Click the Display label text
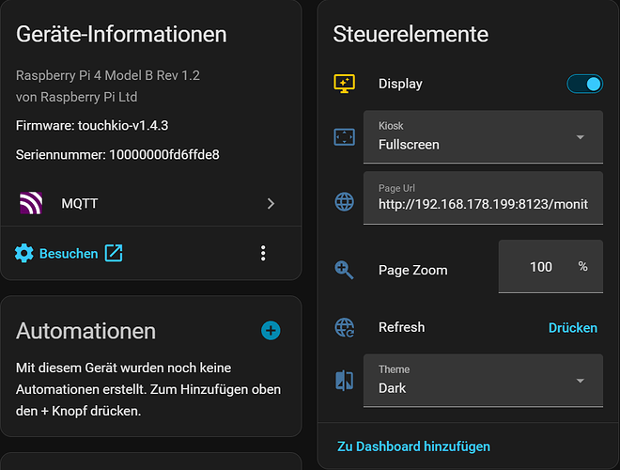The height and width of the screenshot is (470, 620). point(400,84)
